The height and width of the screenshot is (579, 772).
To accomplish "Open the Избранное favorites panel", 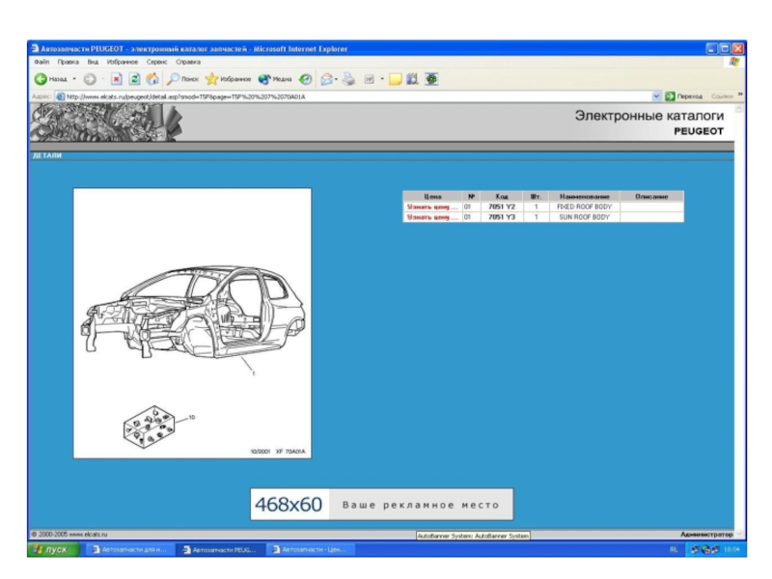I will click(x=228, y=79).
